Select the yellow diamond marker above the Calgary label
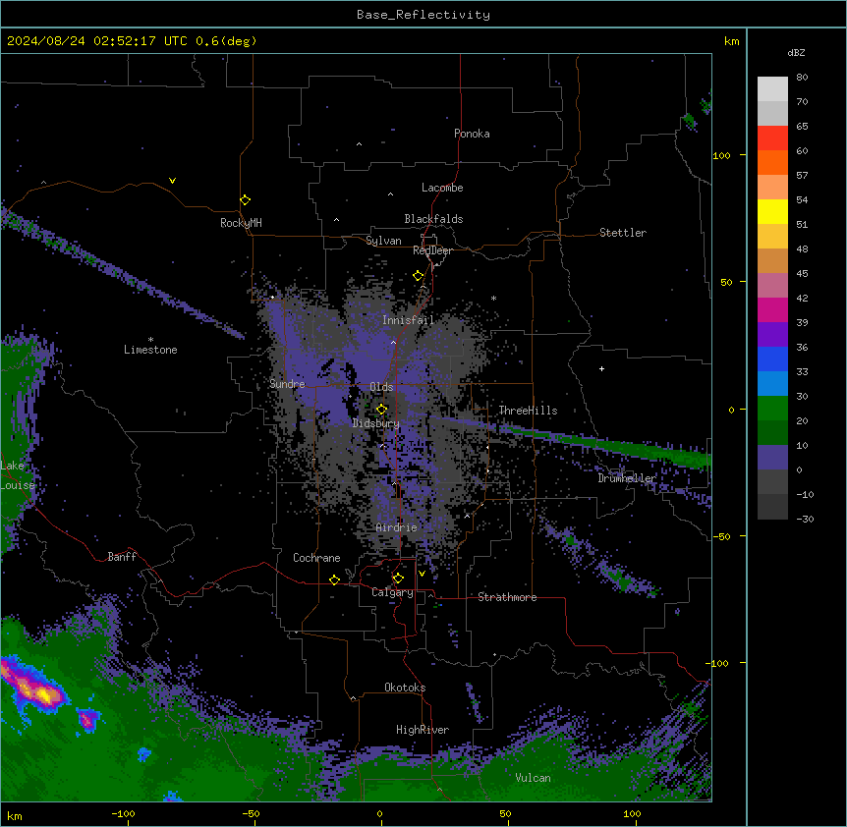This screenshot has width=847, height=827. [398, 579]
